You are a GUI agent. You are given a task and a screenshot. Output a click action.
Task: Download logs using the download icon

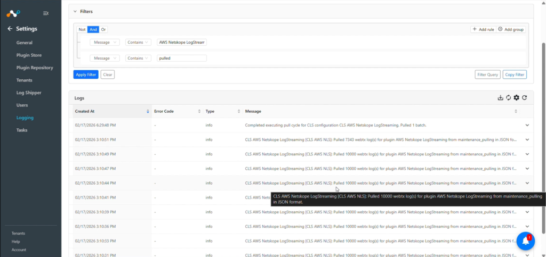500,97
